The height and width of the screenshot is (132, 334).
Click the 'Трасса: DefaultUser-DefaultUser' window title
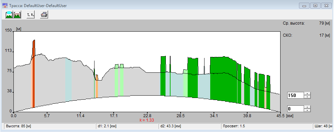coord(38,6)
